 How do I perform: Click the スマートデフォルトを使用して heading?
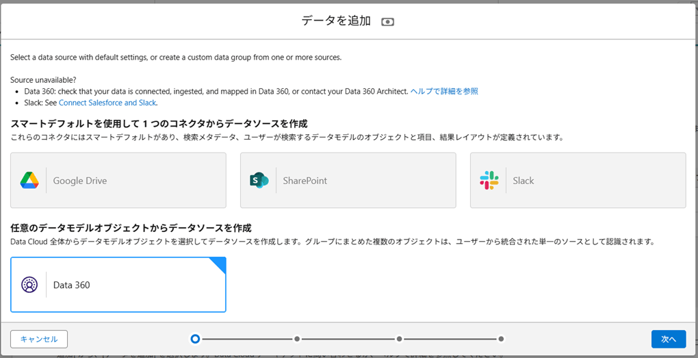point(159,123)
